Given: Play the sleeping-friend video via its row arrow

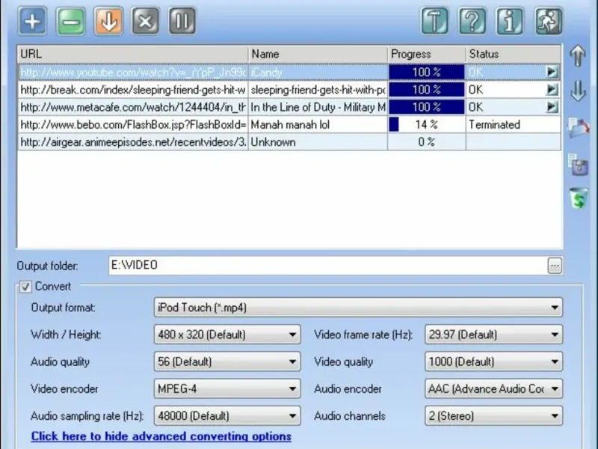Looking at the screenshot, I should pyautogui.click(x=552, y=90).
